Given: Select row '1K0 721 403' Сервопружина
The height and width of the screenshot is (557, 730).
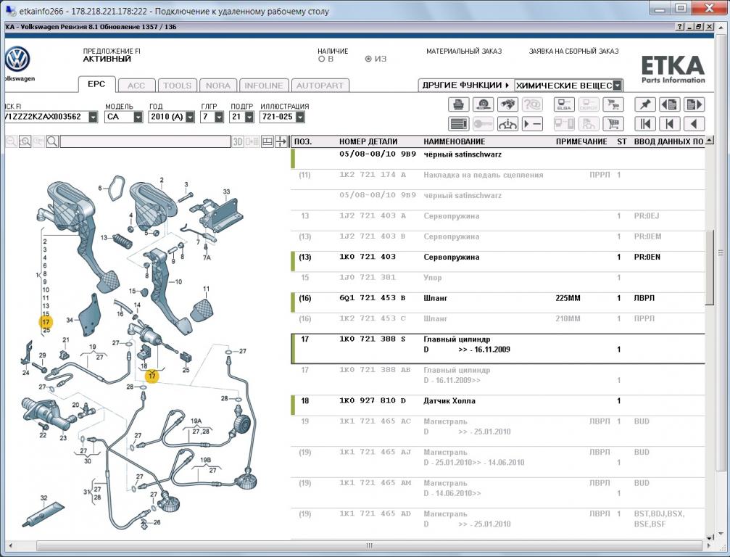Looking at the screenshot, I should pyautogui.click(x=498, y=262).
